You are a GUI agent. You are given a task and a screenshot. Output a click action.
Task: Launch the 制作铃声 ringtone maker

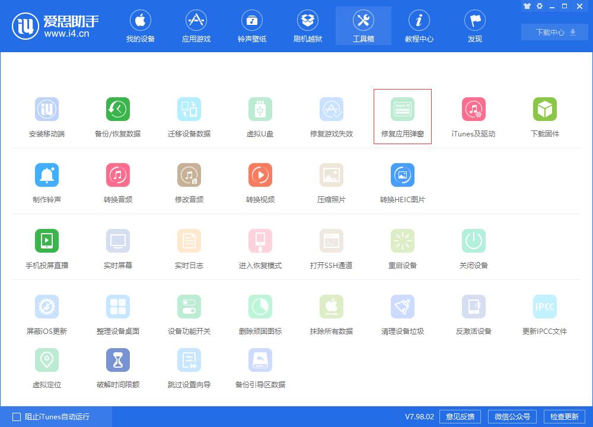point(47,181)
